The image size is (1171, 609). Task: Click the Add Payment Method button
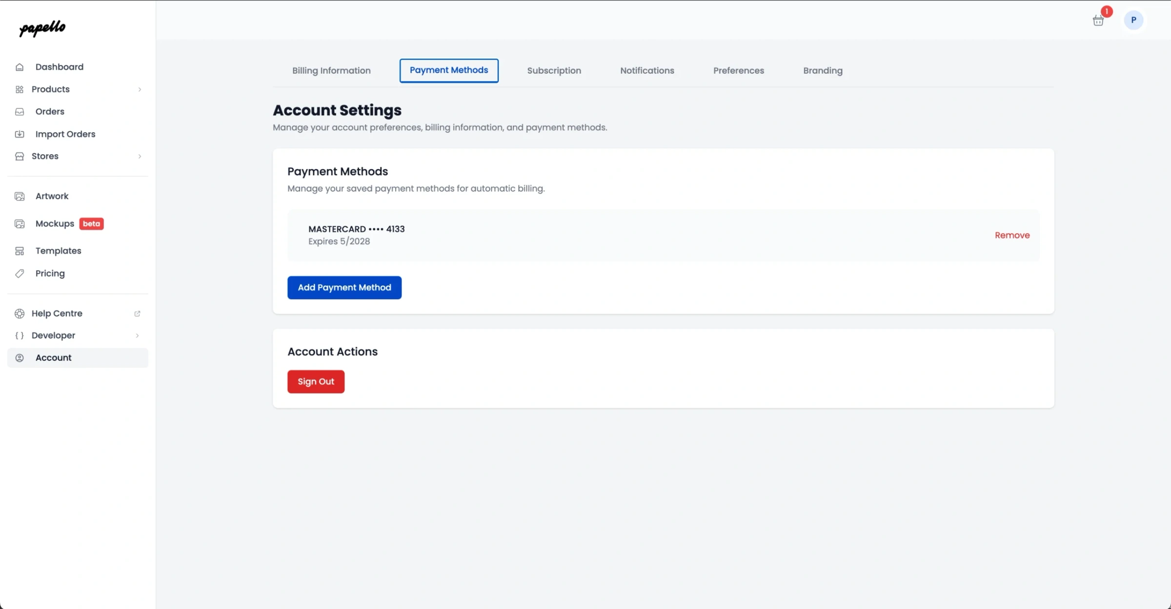344,287
